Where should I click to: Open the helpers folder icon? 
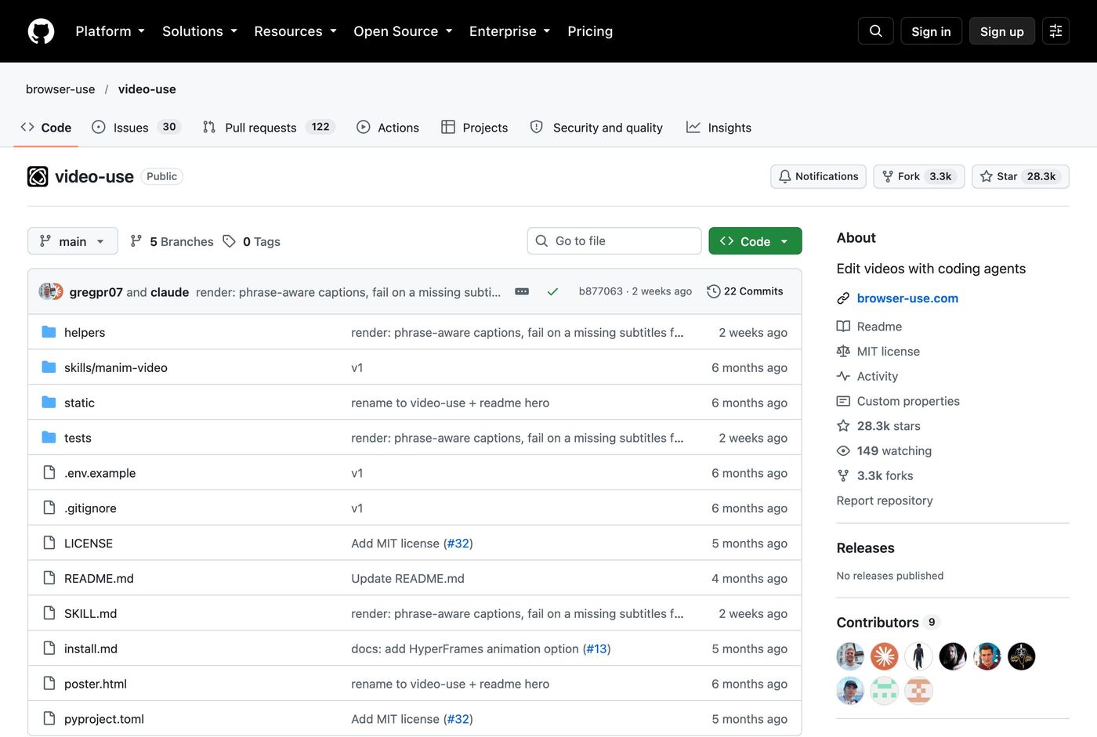(x=49, y=332)
